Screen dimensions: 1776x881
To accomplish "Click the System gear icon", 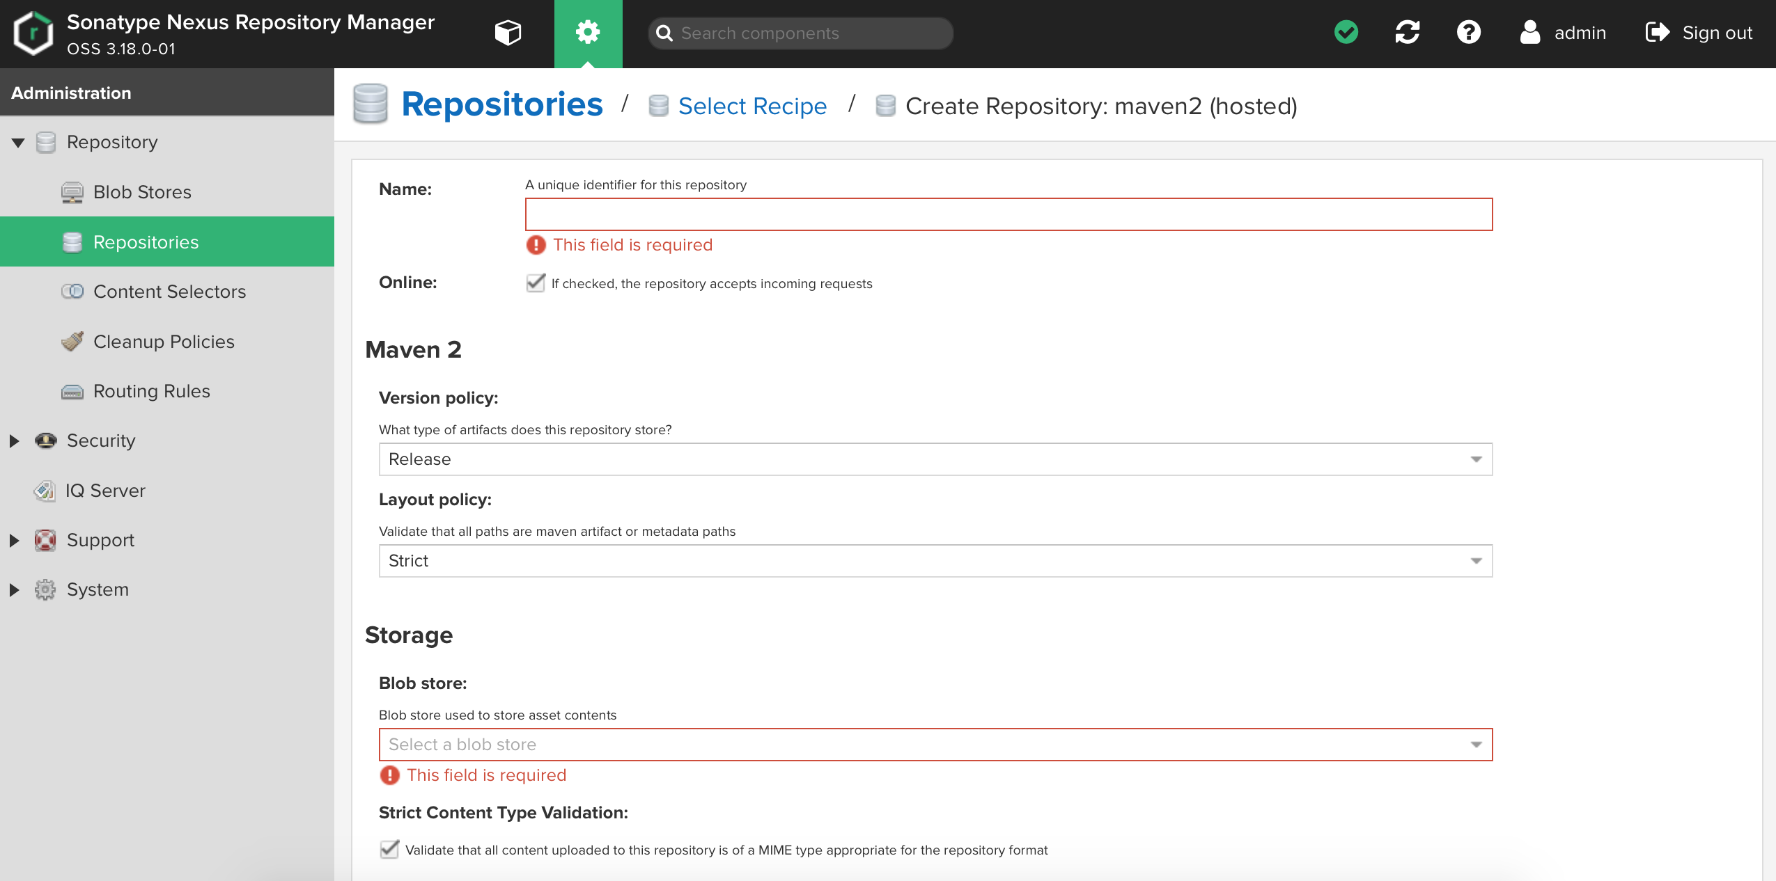I will (45, 589).
